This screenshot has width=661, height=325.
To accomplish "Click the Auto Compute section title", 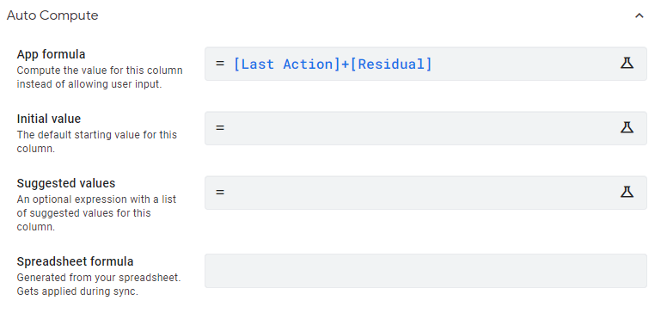I will (52, 15).
